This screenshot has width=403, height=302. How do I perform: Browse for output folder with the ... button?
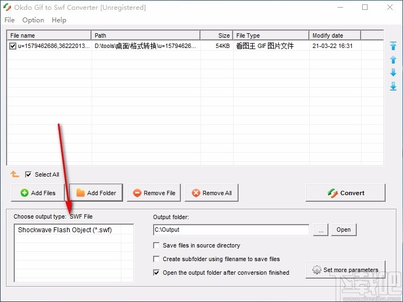tap(321, 229)
